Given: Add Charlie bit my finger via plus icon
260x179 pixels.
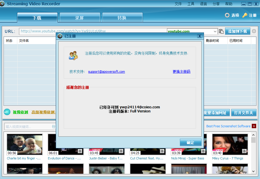Looking at the screenshot, I should coord(39,151).
